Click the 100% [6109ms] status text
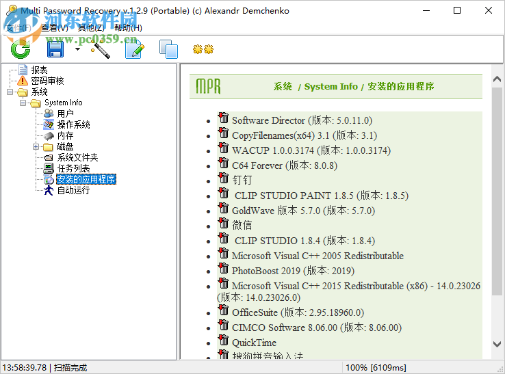The height and width of the screenshot is (374, 505). 376,368
